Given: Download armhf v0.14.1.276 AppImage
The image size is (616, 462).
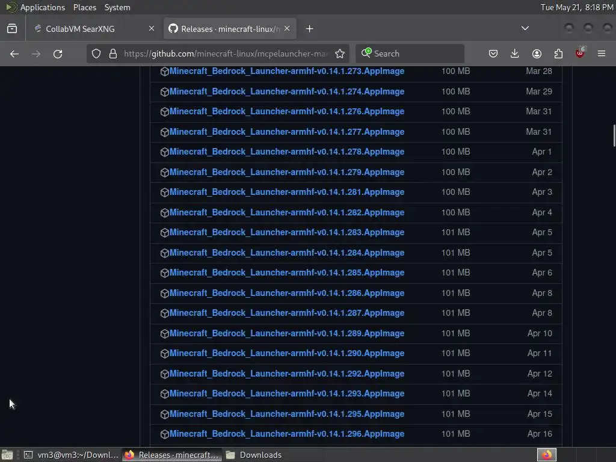Looking at the screenshot, I should (x=287, y=111).
